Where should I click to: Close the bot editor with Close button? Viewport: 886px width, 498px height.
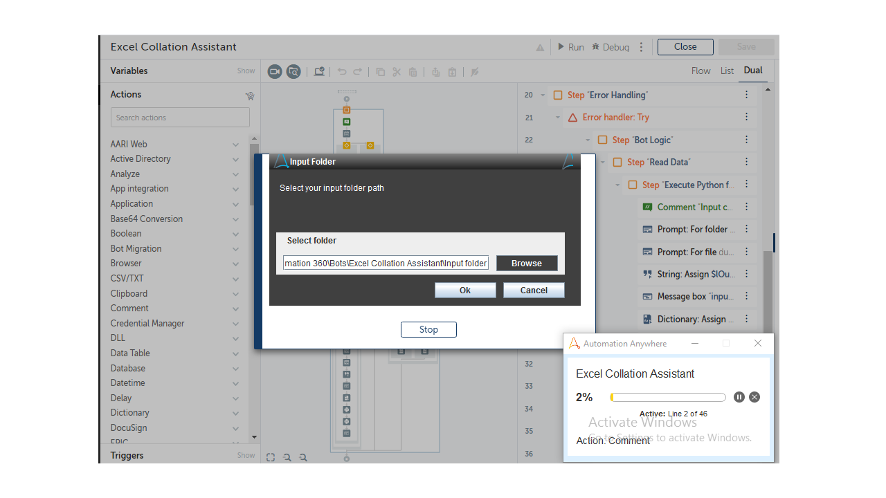pyautogui.click(x=685, y=47)
